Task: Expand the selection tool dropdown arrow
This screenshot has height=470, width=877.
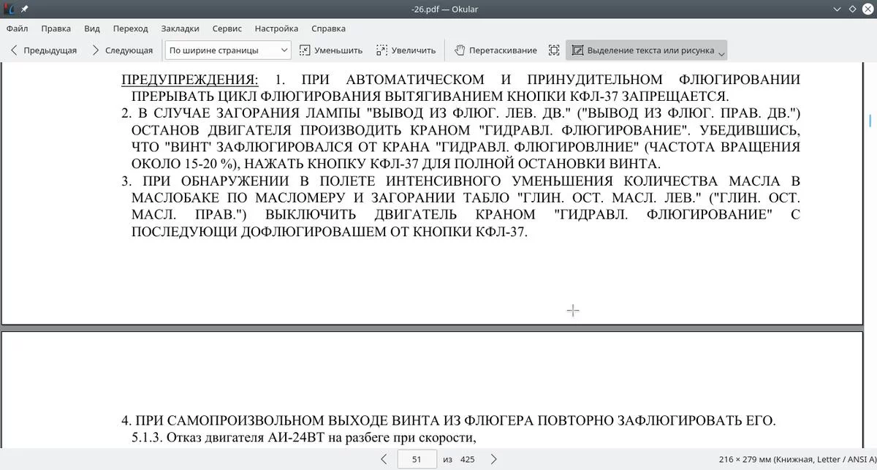Action: click(x=721, y=53)
